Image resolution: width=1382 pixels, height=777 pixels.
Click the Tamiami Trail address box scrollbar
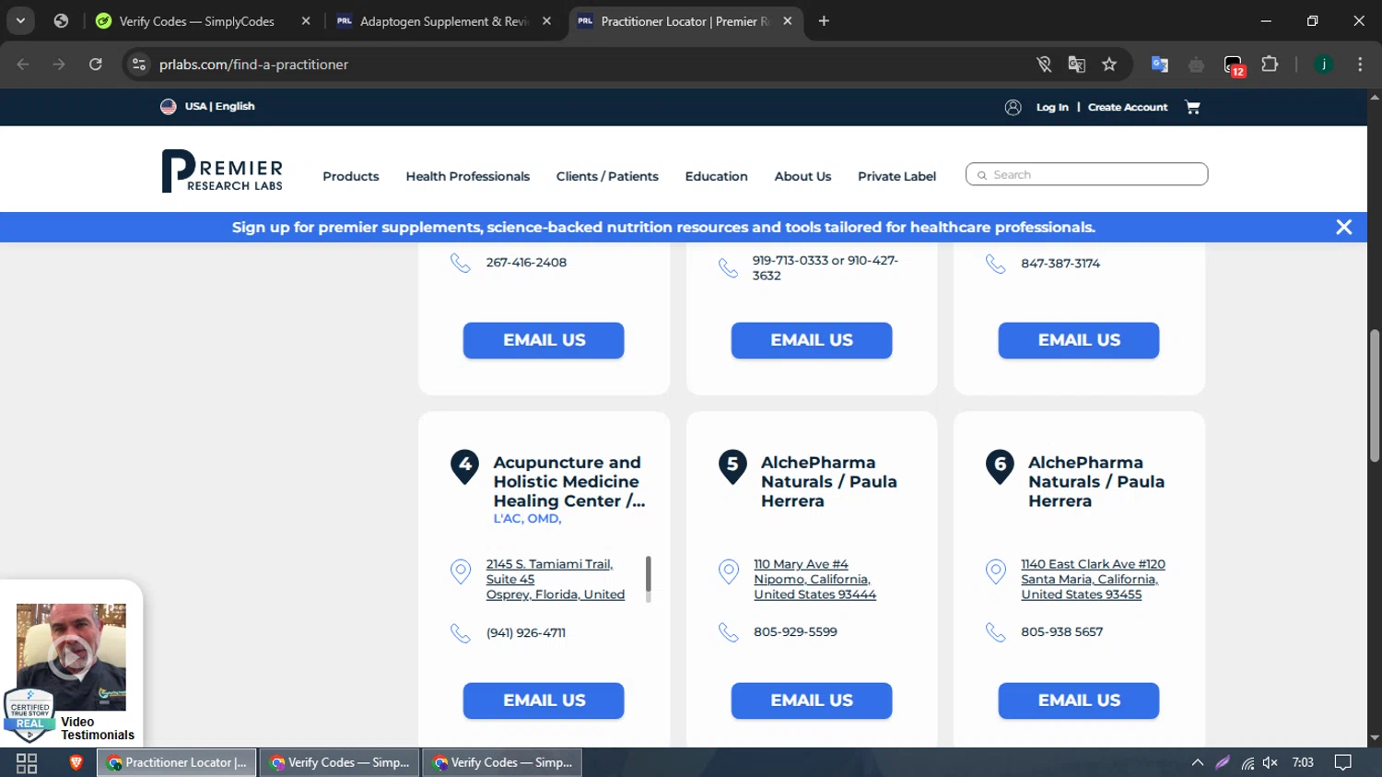pyautogui.click(x=648, y=575)
